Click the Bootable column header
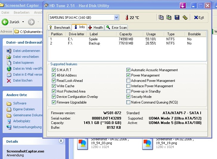 click(194, 34)
